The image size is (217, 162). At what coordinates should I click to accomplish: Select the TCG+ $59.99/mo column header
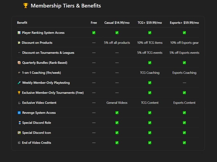click(x=150, y=23)
